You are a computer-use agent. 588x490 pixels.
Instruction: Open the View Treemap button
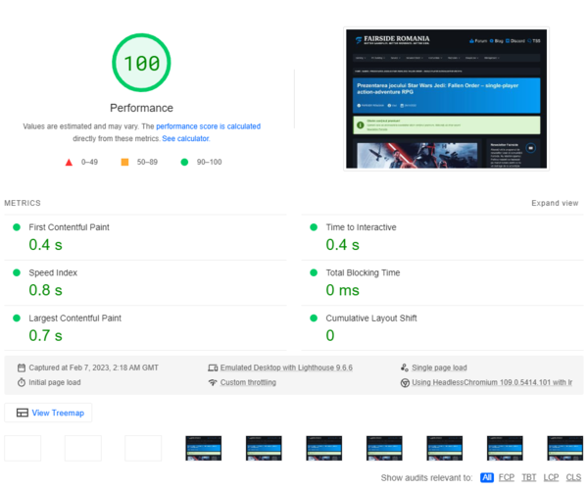coord(48,413)
